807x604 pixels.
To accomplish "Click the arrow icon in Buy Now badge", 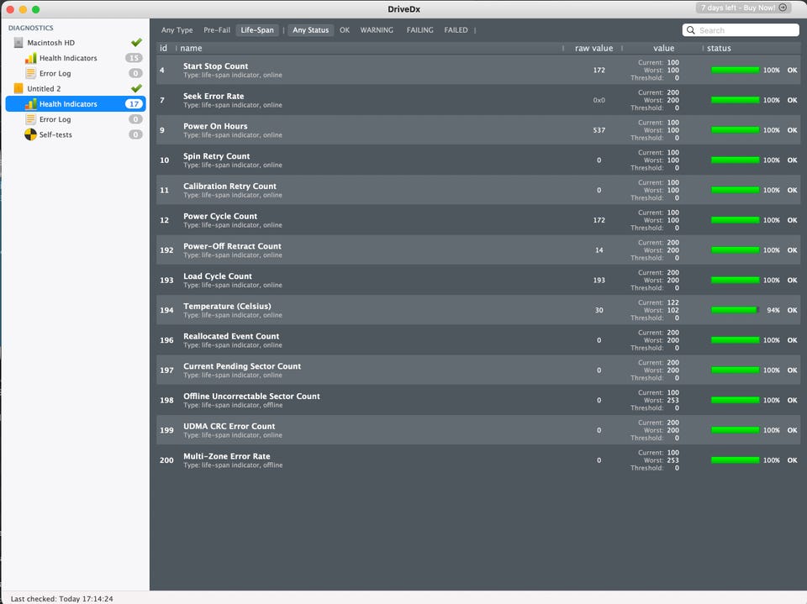I will pos(783,8).
